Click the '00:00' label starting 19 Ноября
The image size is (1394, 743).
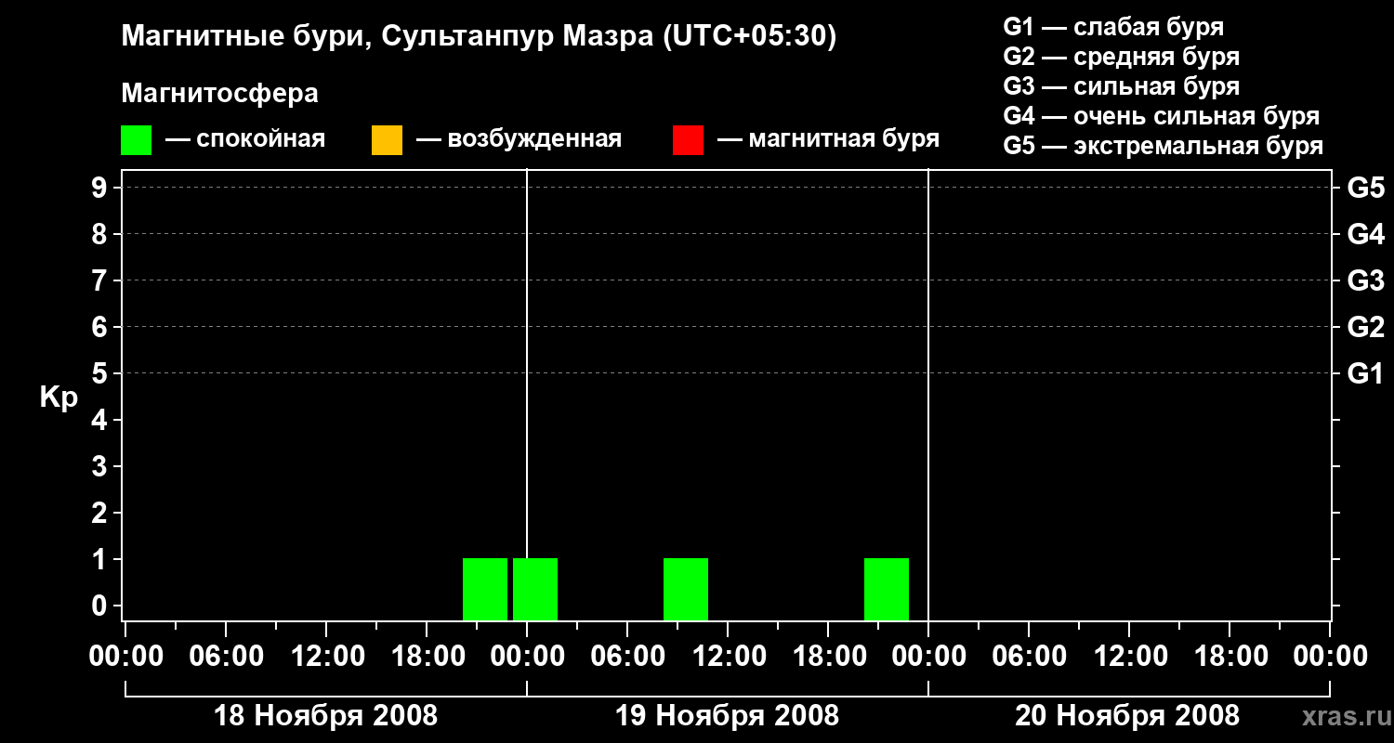pyautogui.click(x=527, y=657)
